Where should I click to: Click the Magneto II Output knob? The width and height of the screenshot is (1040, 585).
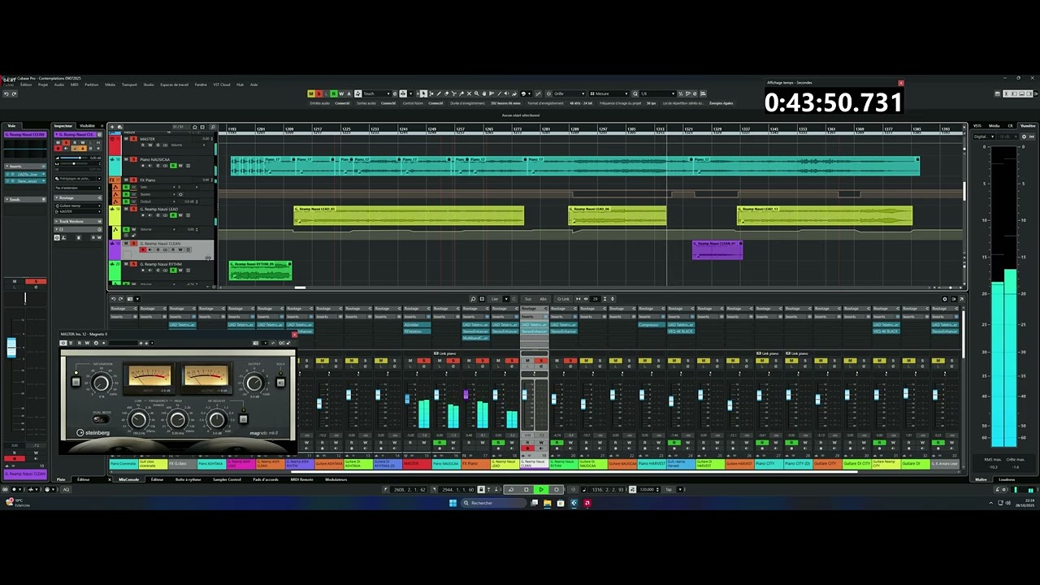click(x=254, y=383)
